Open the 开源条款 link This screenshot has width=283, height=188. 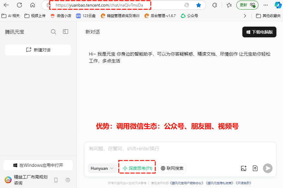click(x=244, y=183)
